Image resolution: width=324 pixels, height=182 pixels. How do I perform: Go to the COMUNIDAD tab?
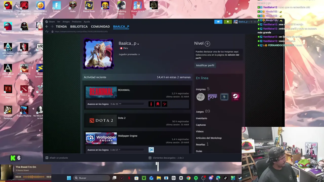(x=100, y=27)
